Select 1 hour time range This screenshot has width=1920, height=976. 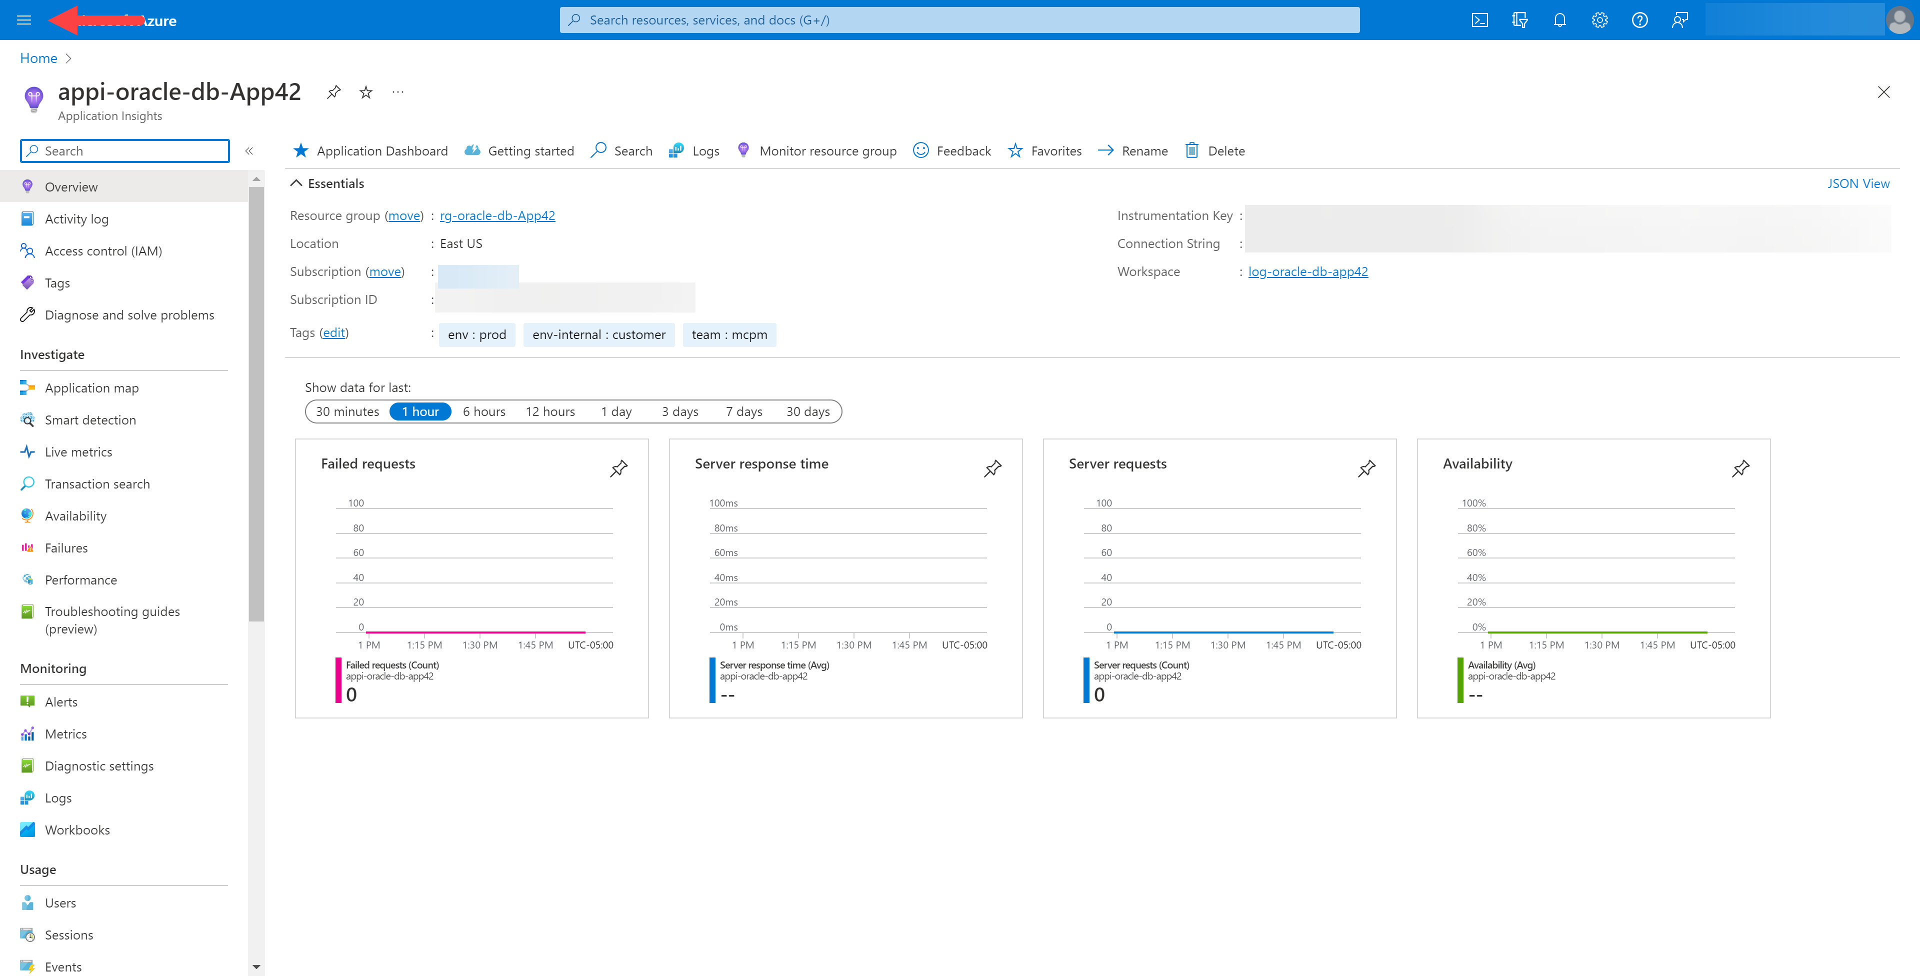[420, 411]
